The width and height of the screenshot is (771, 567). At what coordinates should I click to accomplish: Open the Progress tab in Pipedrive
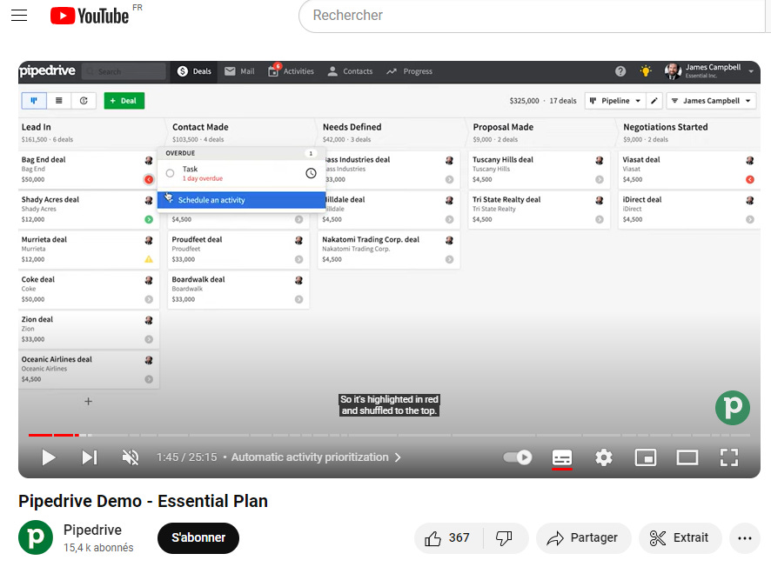[409, 71]
